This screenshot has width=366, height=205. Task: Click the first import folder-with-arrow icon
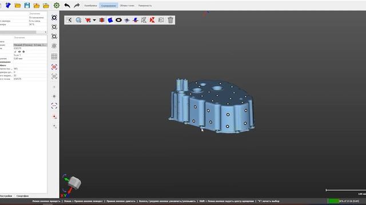point(37,5)
